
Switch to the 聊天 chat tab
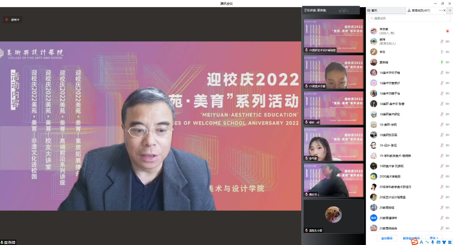coord(374,11)
